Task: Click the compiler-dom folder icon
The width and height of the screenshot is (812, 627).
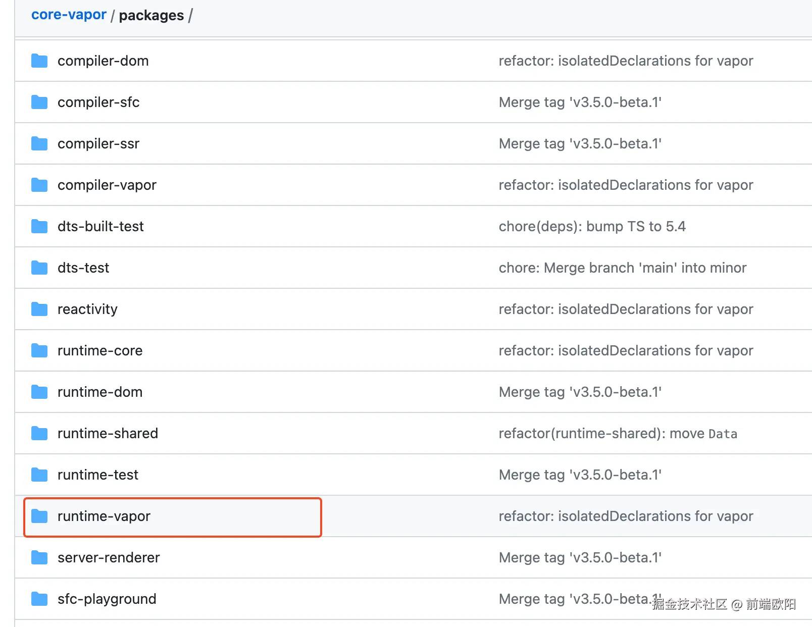Action: tap(39, 61)
